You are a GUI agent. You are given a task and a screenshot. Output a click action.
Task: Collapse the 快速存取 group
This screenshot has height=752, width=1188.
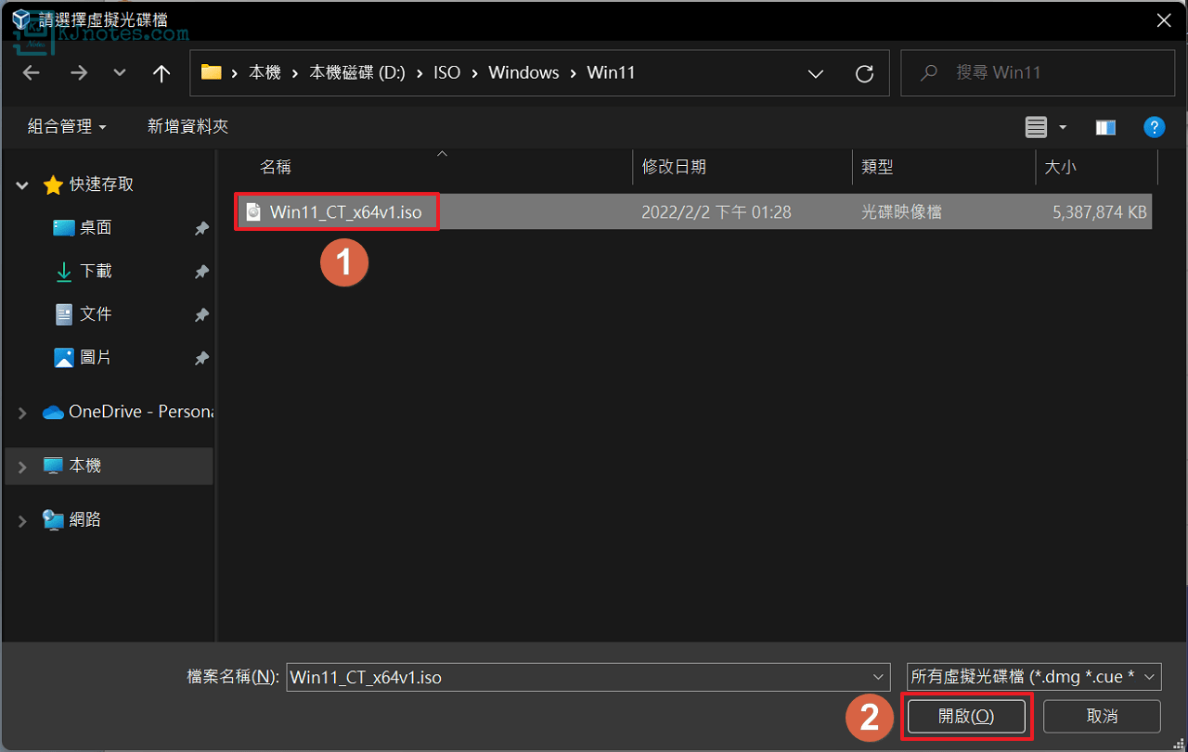22,185
